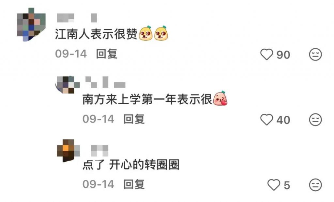Click the 90 like count number
Image resolution: width=334 pixels, height=202 pixels.
[283, 55]
